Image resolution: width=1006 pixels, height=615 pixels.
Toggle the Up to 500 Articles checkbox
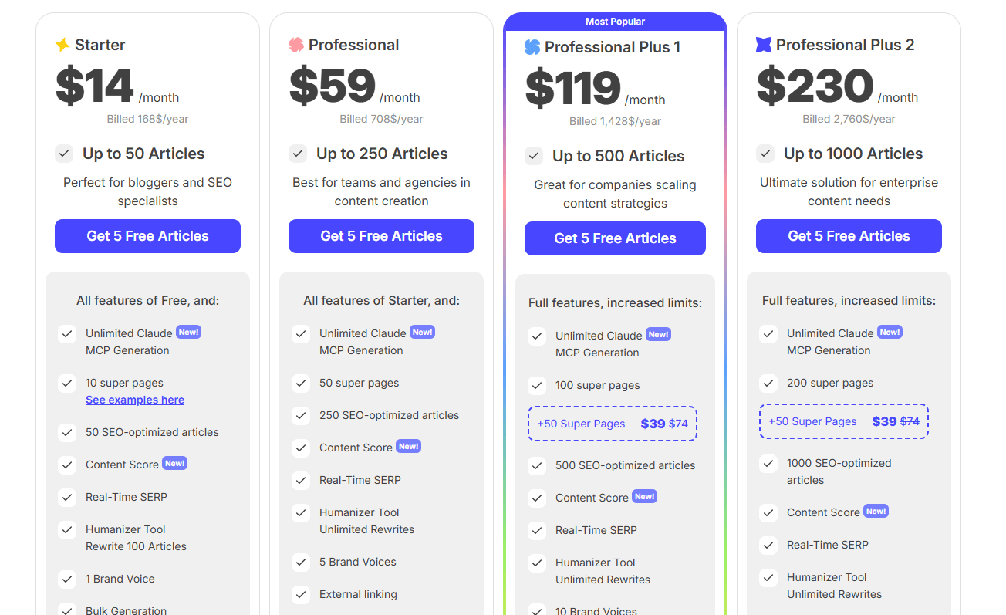(x=534, y=156)
